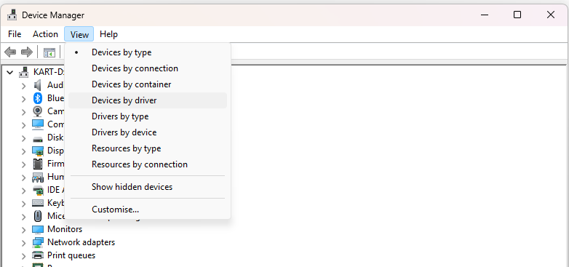Viewport: 569px width, 267px height.
Task: Click the Monitors category icon
Action: tap(38, 229)
